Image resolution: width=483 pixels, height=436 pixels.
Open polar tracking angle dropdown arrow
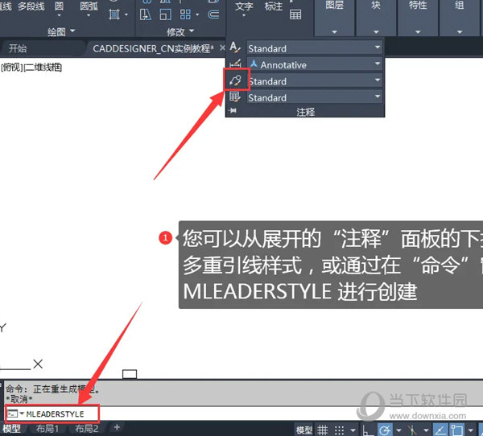[398, 430]
